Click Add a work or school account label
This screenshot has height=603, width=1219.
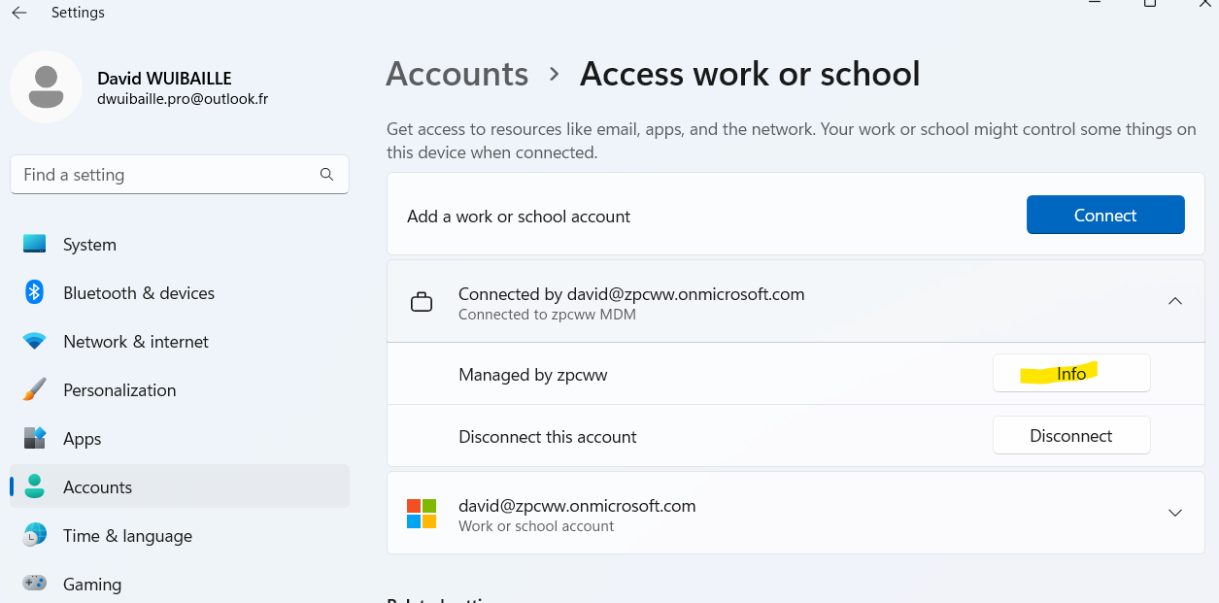click(x=519, y=217)
